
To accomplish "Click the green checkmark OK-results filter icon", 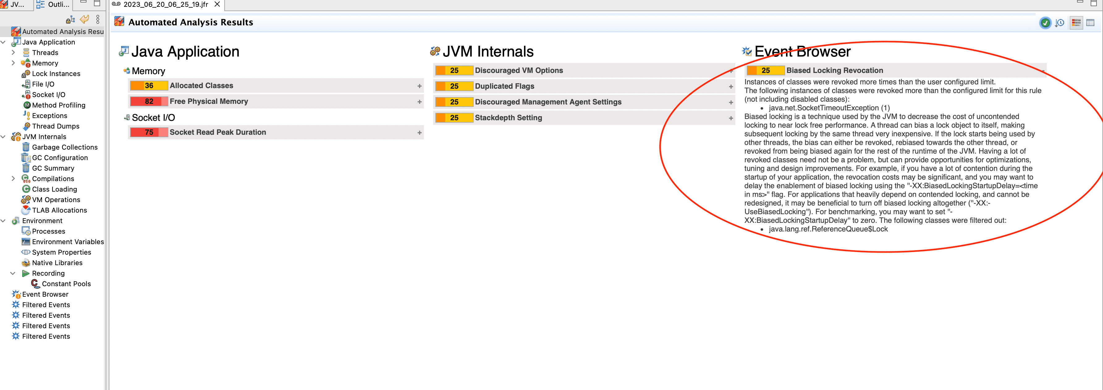I will (1045, 23).
